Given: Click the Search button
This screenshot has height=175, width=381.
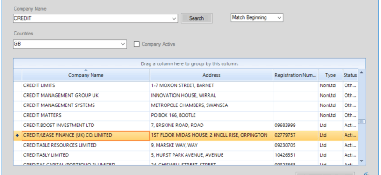Looking at the screenshot, I should pos(196,18).
